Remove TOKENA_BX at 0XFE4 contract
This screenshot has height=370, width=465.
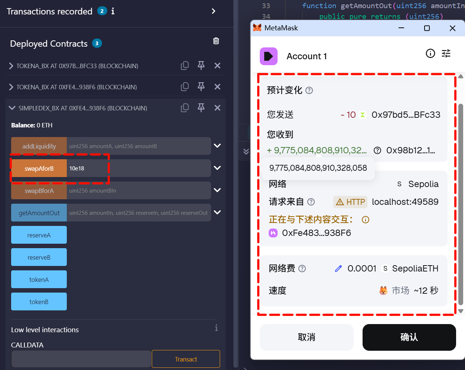[x=217, y=87]
